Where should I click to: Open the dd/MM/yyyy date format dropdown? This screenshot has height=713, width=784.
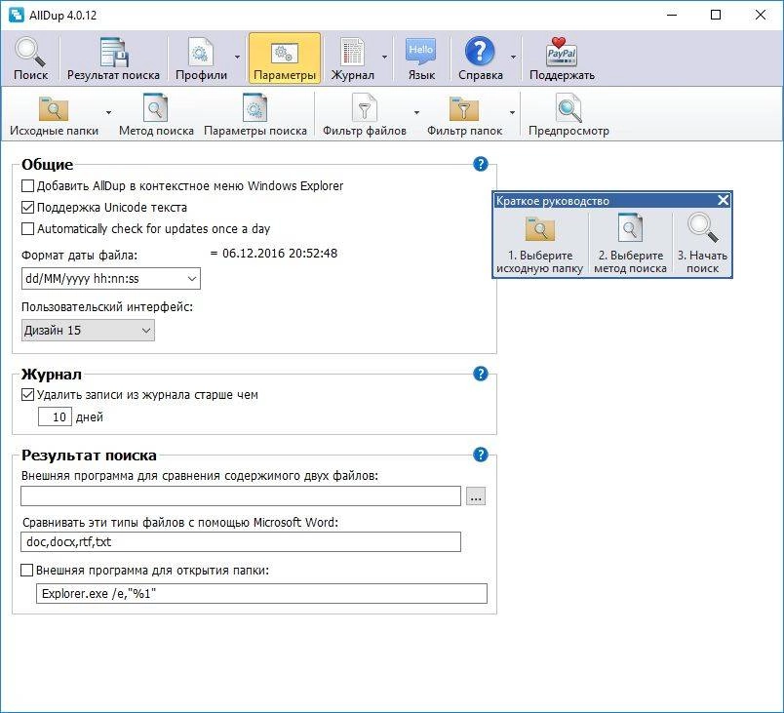pos(110,279)
